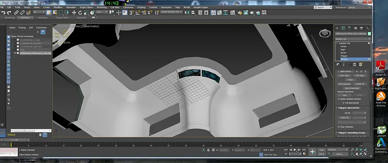Click the Hide Selected button

tap(344, 84)
